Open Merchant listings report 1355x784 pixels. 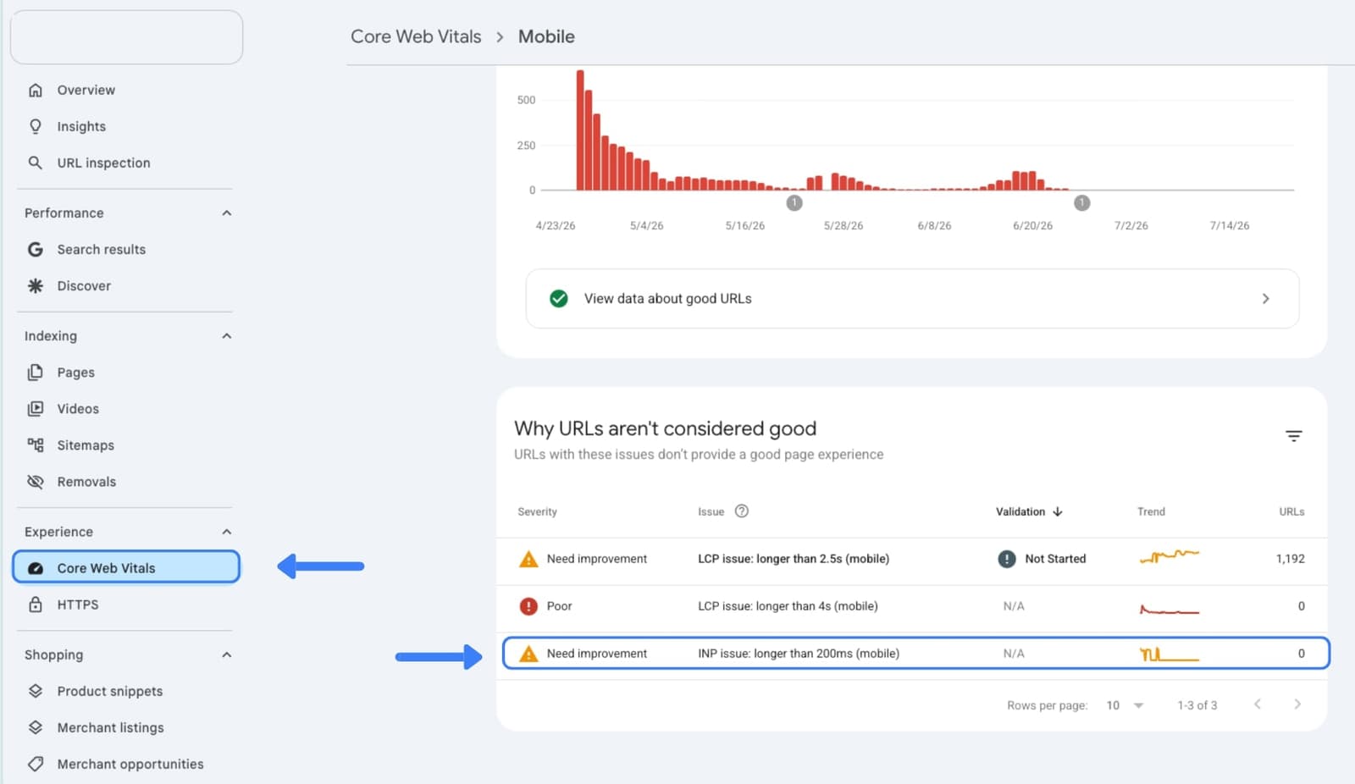coord(110,727)
